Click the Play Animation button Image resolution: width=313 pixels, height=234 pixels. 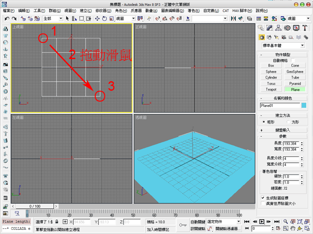[x=262, y=222]
